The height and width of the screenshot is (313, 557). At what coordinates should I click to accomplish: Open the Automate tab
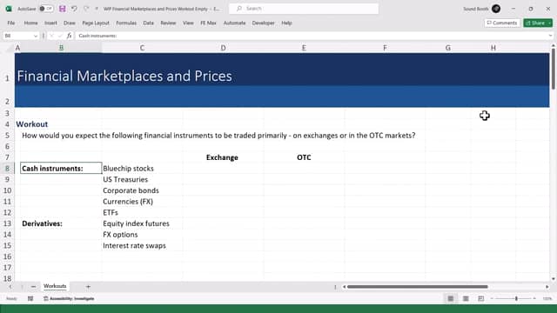tap(234, 23)
